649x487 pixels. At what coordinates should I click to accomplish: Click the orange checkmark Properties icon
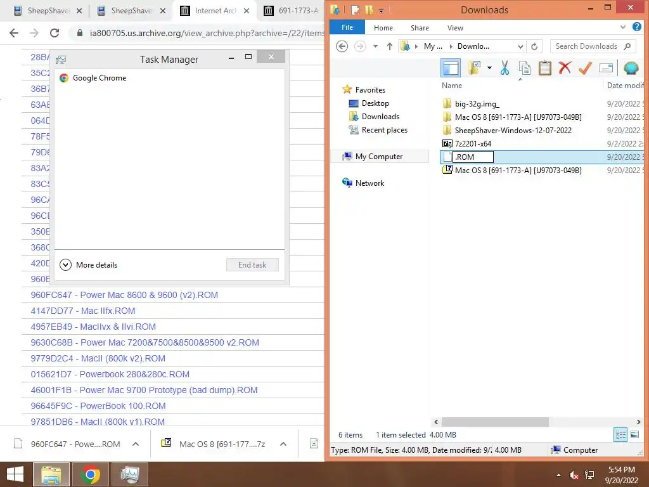[x=585, y=68]
